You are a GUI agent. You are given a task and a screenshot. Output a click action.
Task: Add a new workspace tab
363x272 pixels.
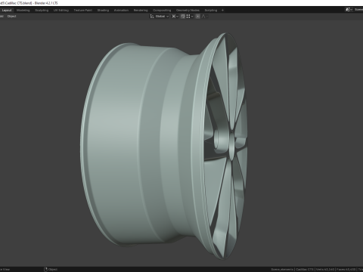(222, 11)
